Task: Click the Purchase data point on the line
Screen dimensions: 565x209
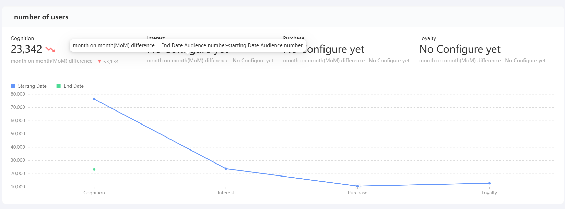Action: tap(357, 186)
